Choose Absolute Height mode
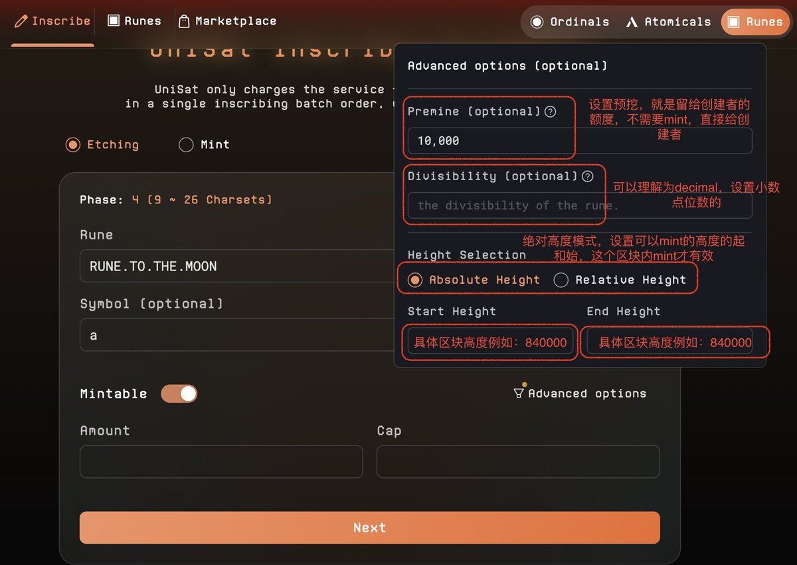The height and width of the screenshot is (565, 797). 474,280
